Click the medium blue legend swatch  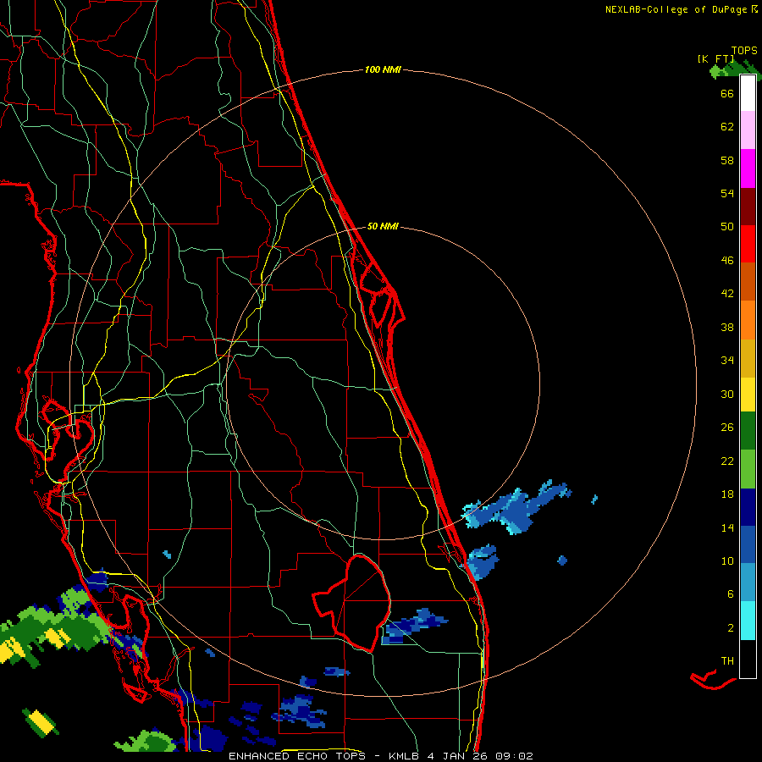tap(748, 545)
